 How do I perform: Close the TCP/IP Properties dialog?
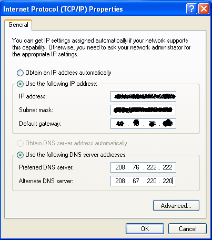(x=204, y=8)
